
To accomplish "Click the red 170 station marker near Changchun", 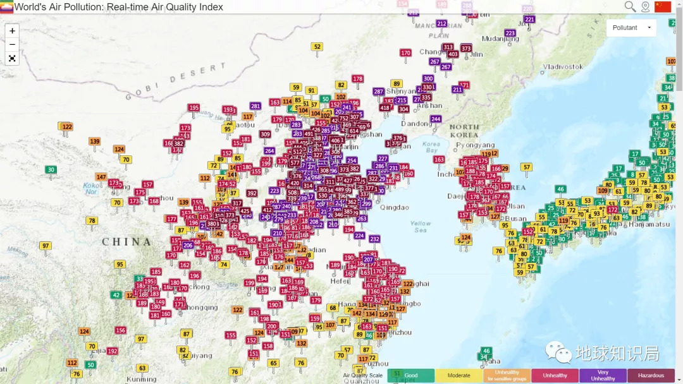I will click(405, 53).
